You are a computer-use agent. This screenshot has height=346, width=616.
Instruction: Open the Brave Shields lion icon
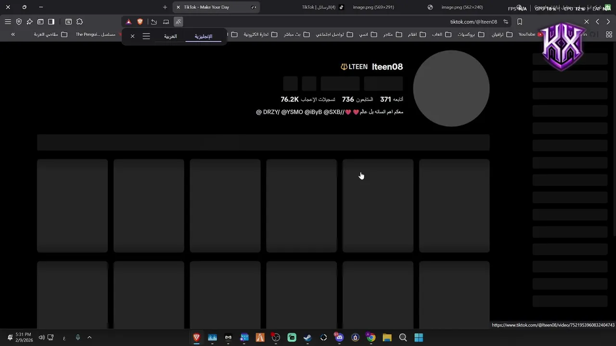tap(140, 22)
